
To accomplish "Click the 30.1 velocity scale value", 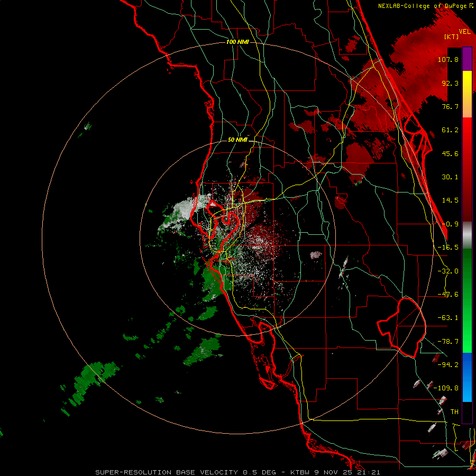I will click(x=450, y=177).
